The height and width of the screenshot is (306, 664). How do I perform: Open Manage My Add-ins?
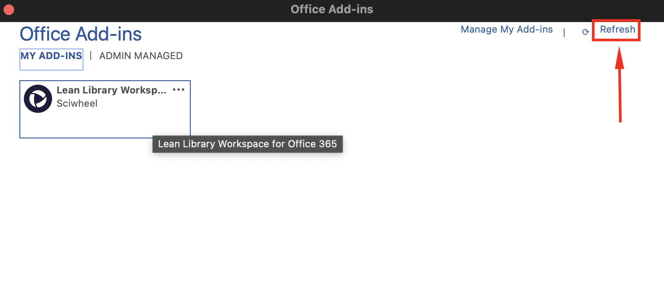pyautogui.click(x=506, y=29)
